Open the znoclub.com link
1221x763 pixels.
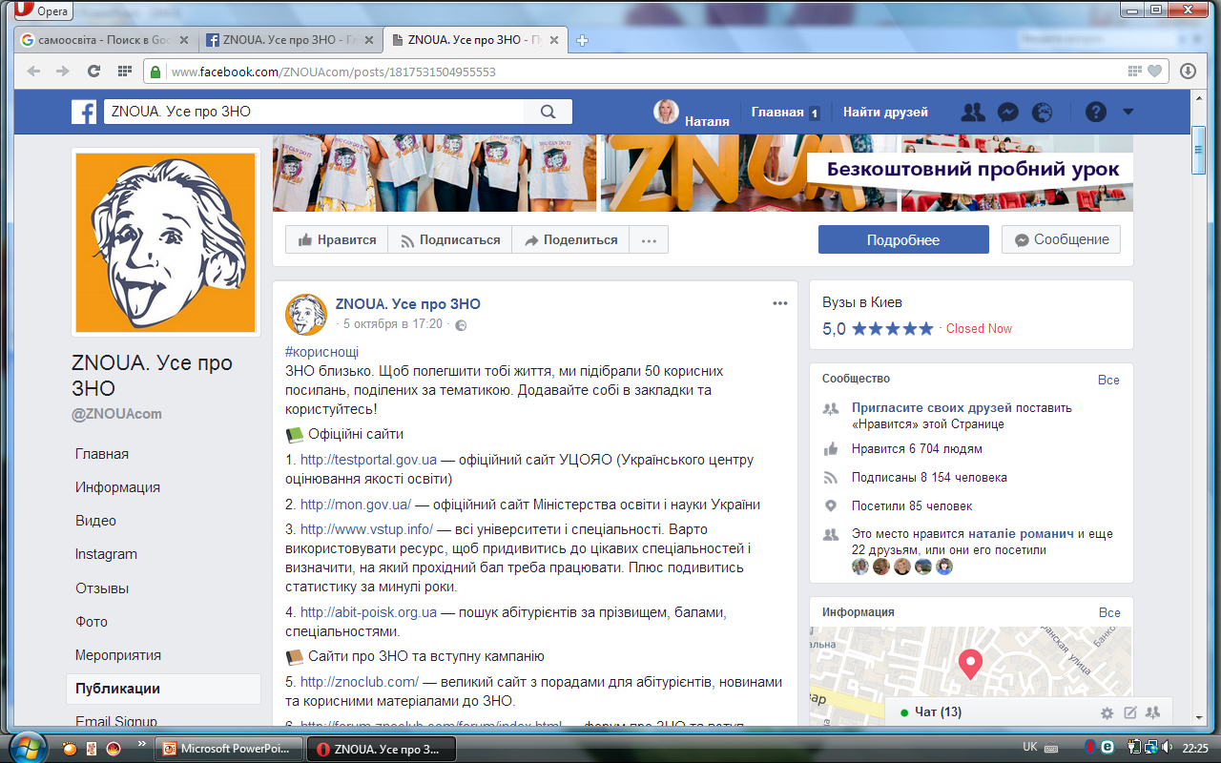pyautogui.click(x=360, y=682)
